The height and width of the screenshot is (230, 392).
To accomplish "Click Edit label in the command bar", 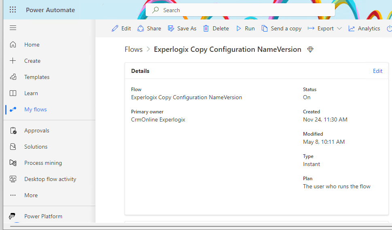I will (x=126, y=28).
